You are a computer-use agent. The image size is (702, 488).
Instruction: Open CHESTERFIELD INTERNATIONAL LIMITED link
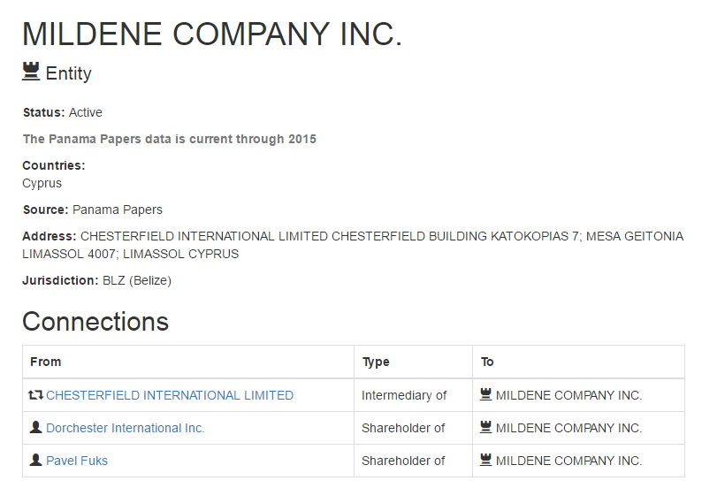(170, 395)
